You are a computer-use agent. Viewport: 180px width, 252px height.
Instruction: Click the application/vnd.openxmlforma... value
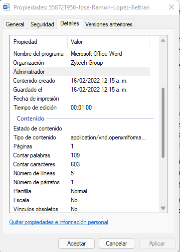tap(108, 137)
